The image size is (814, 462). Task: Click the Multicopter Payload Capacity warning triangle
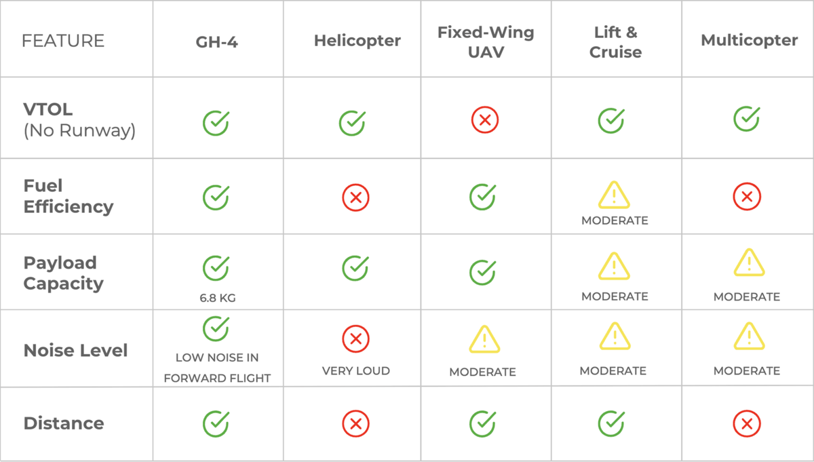point(749,263)
